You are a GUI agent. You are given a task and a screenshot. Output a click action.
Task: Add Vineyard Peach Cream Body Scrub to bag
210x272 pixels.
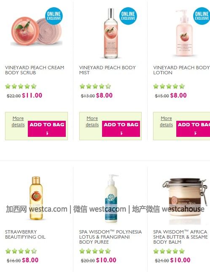(47, 129)
